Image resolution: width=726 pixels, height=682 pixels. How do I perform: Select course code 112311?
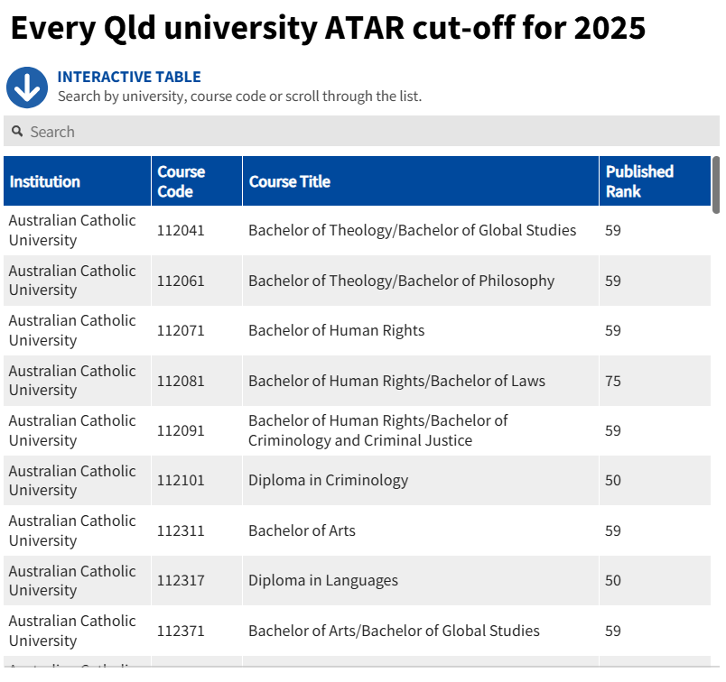181,530
